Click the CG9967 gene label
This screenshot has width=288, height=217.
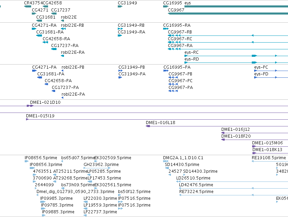[176, 10]
